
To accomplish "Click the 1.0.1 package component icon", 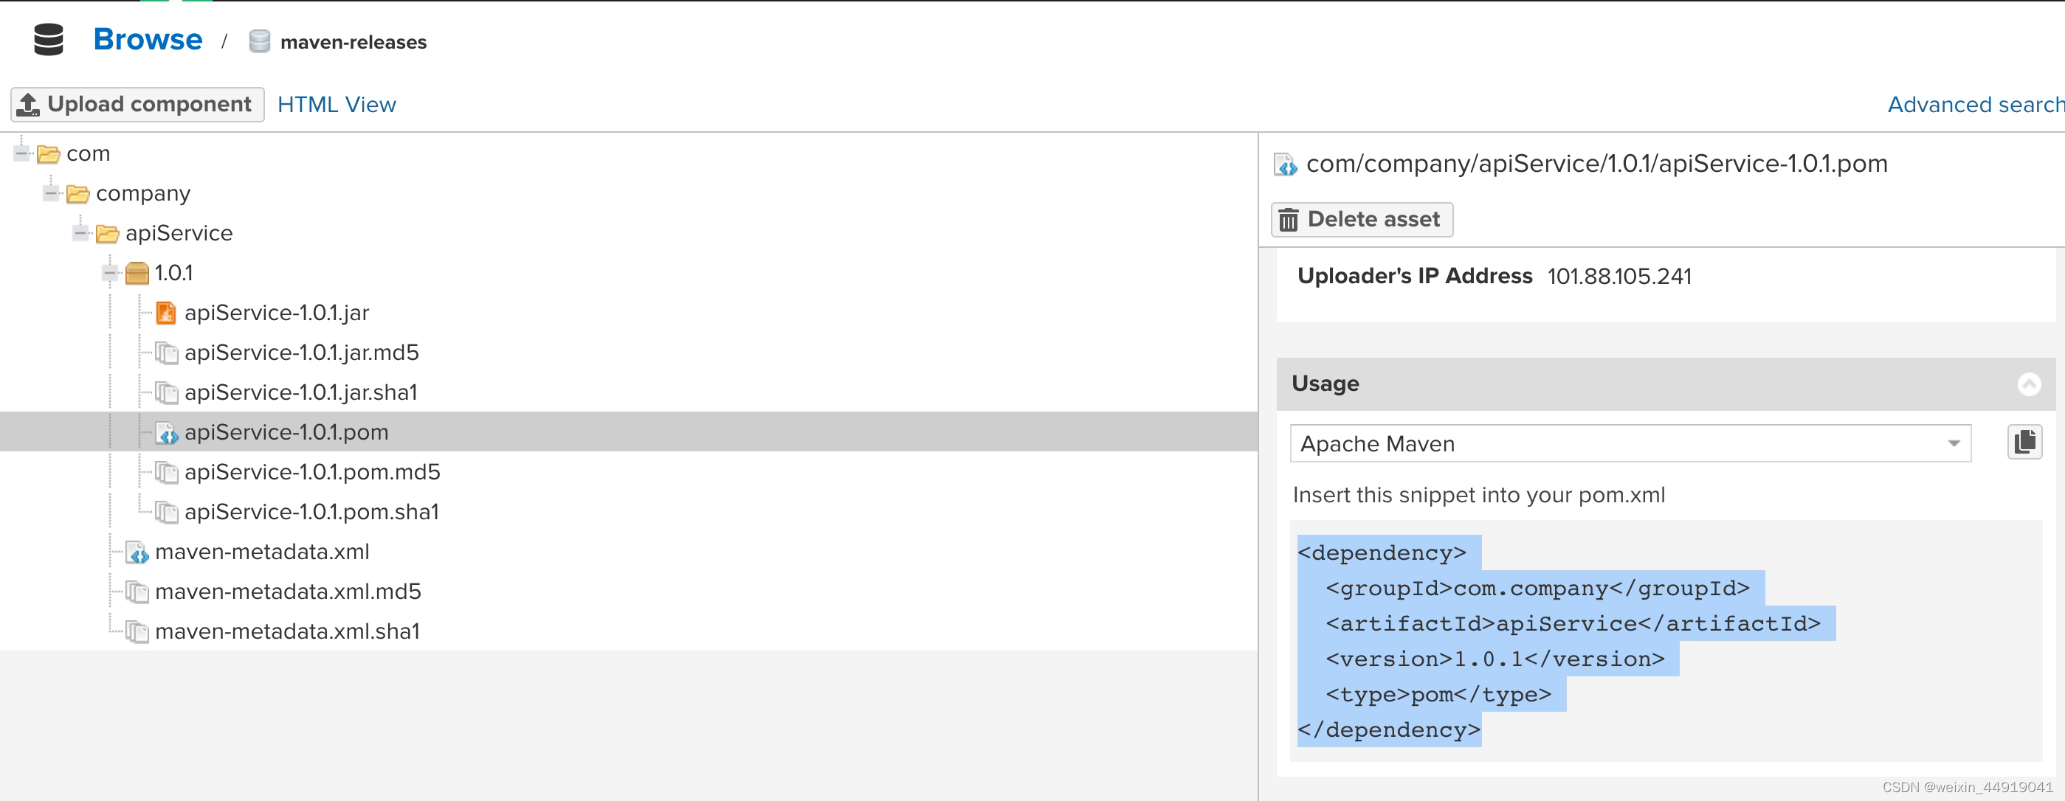I will tap(137, 274).
